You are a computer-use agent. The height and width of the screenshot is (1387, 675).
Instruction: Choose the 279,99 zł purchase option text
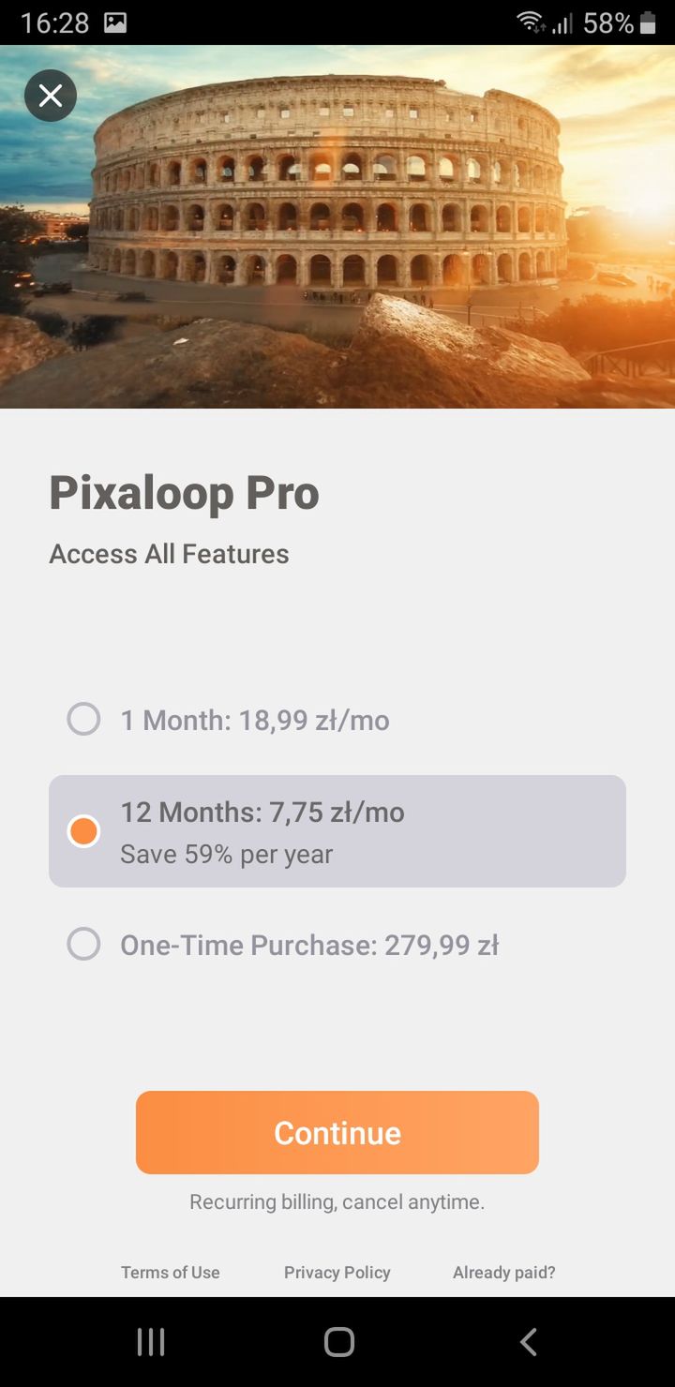point(442,945)
